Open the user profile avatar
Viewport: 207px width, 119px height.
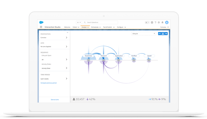tap(167, 22)
